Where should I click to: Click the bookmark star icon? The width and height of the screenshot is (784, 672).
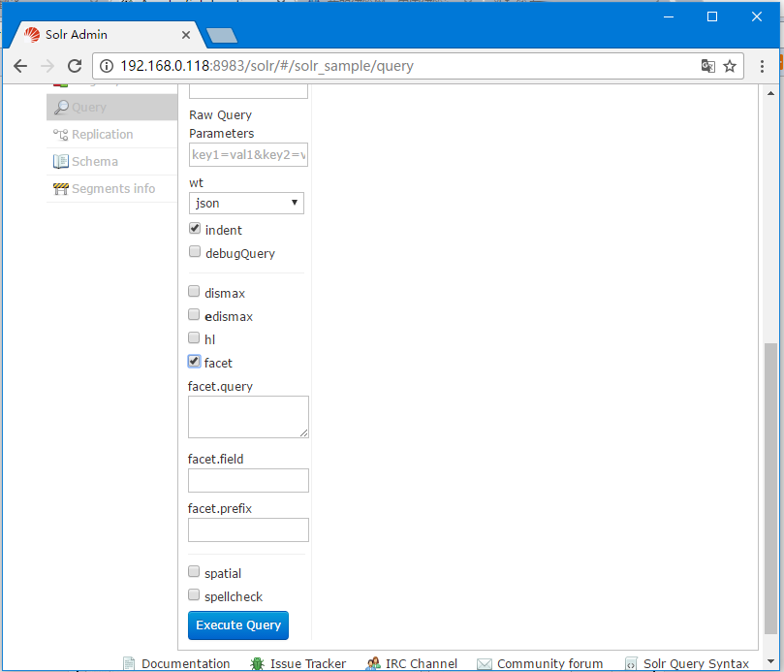(730, 66)
